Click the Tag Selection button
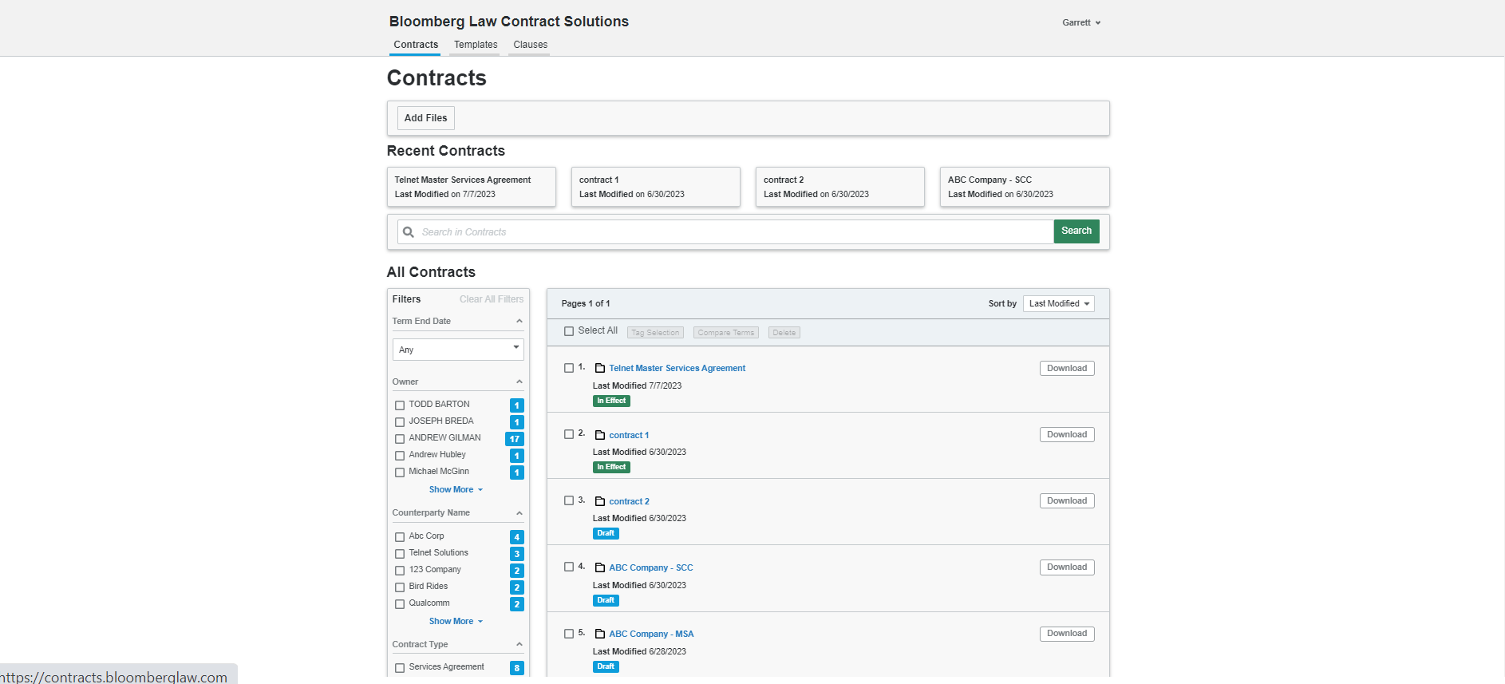The image size is (1505, 684). 655,333
